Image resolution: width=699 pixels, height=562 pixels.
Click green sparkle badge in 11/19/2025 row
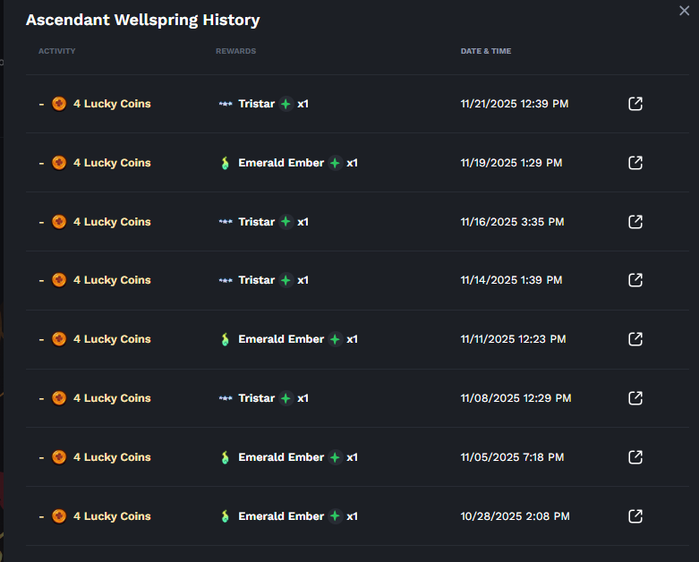tap(335, 163)
